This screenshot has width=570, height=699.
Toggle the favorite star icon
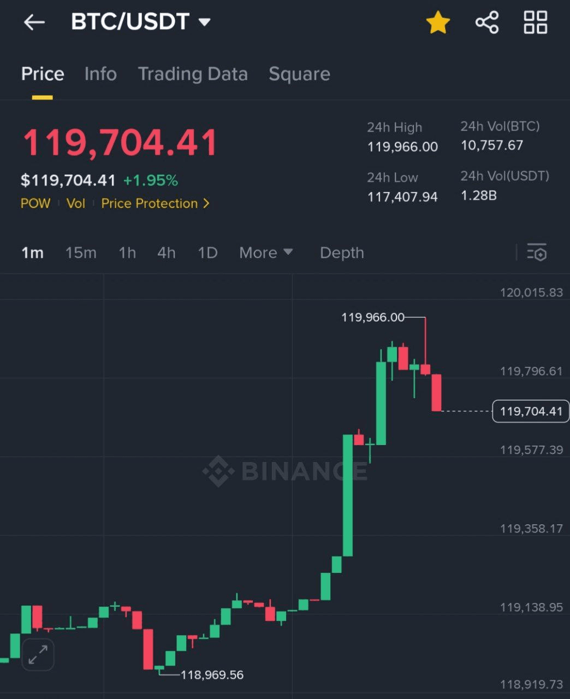(438, 23)
